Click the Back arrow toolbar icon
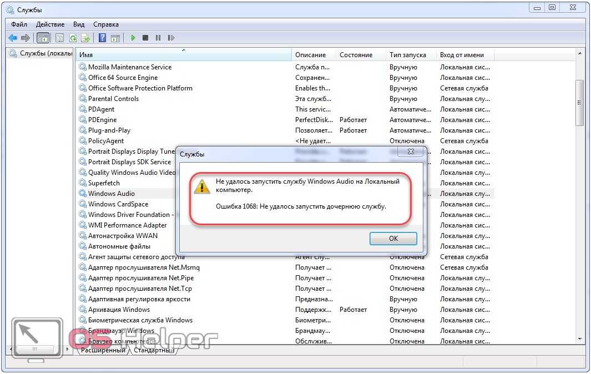 (13, 38)
